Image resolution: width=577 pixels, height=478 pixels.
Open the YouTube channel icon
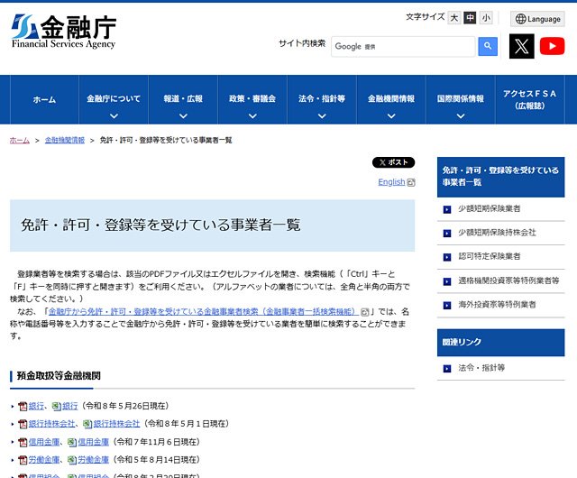pyautogui.click(x=552, y=46)
